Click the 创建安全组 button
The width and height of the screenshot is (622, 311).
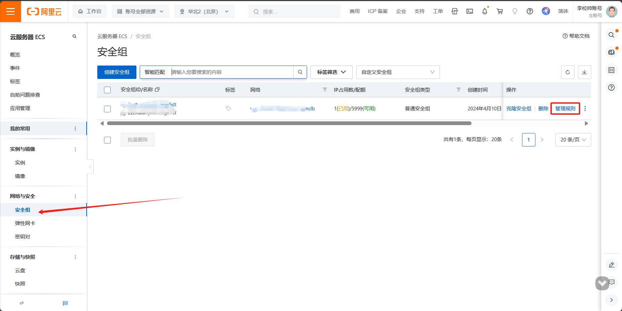pos(117,72)
